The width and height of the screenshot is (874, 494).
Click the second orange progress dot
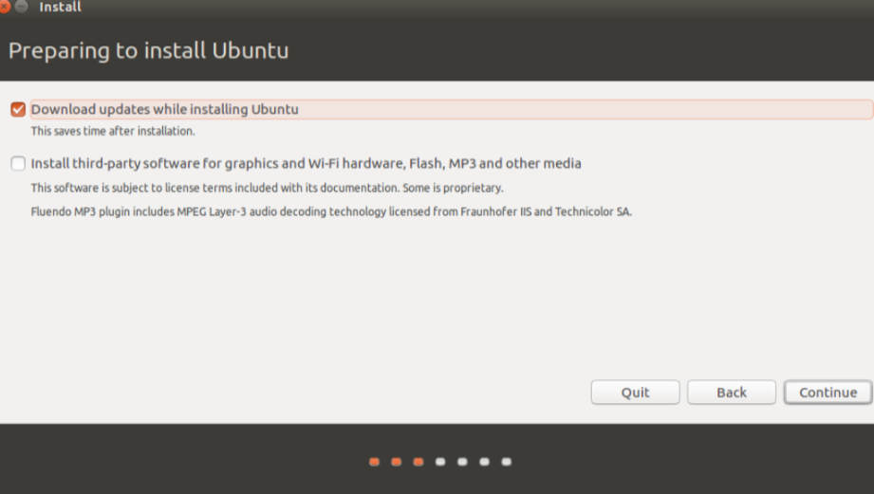click(396, 462)
